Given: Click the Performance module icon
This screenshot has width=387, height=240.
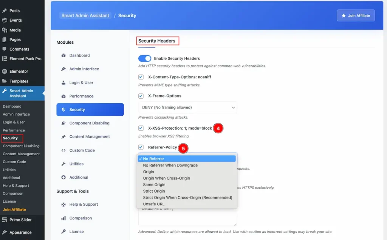Looking at the screenshot, I should (x=63, y=96).
